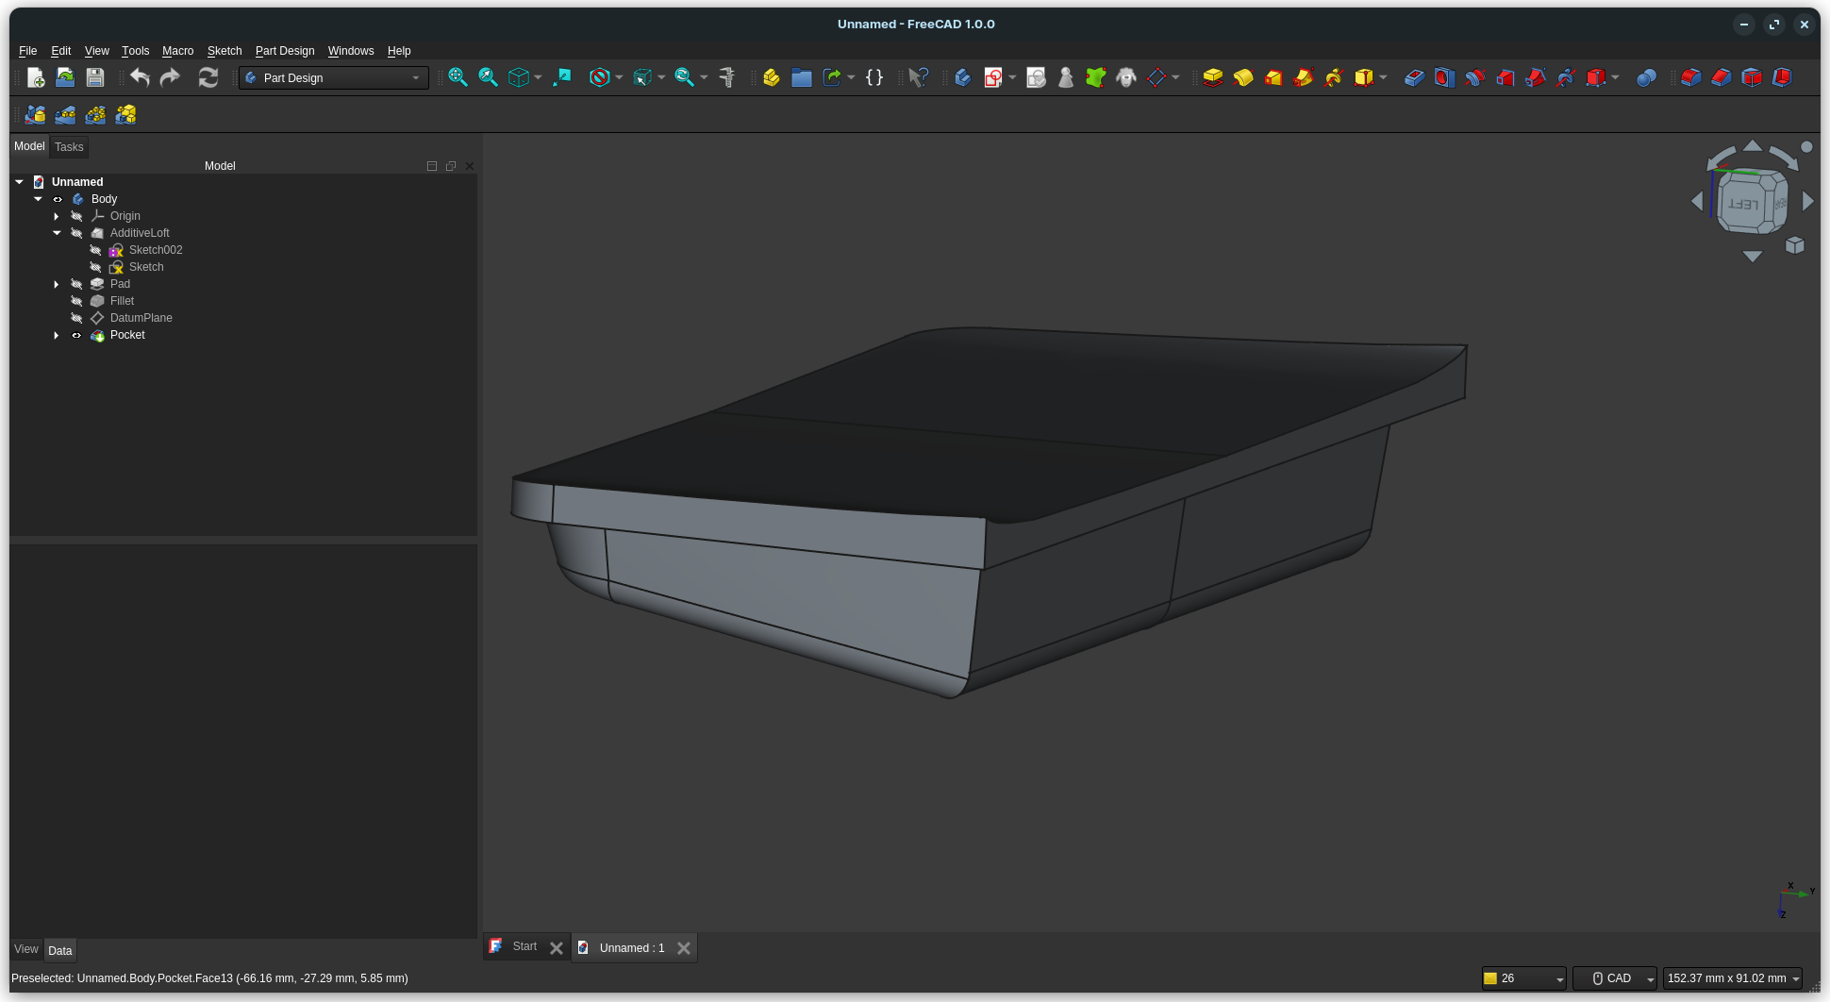Collapse the AdditiveLoft tree node
Viewport: 1830px width, 1002px height.
[x=57, y=233]
